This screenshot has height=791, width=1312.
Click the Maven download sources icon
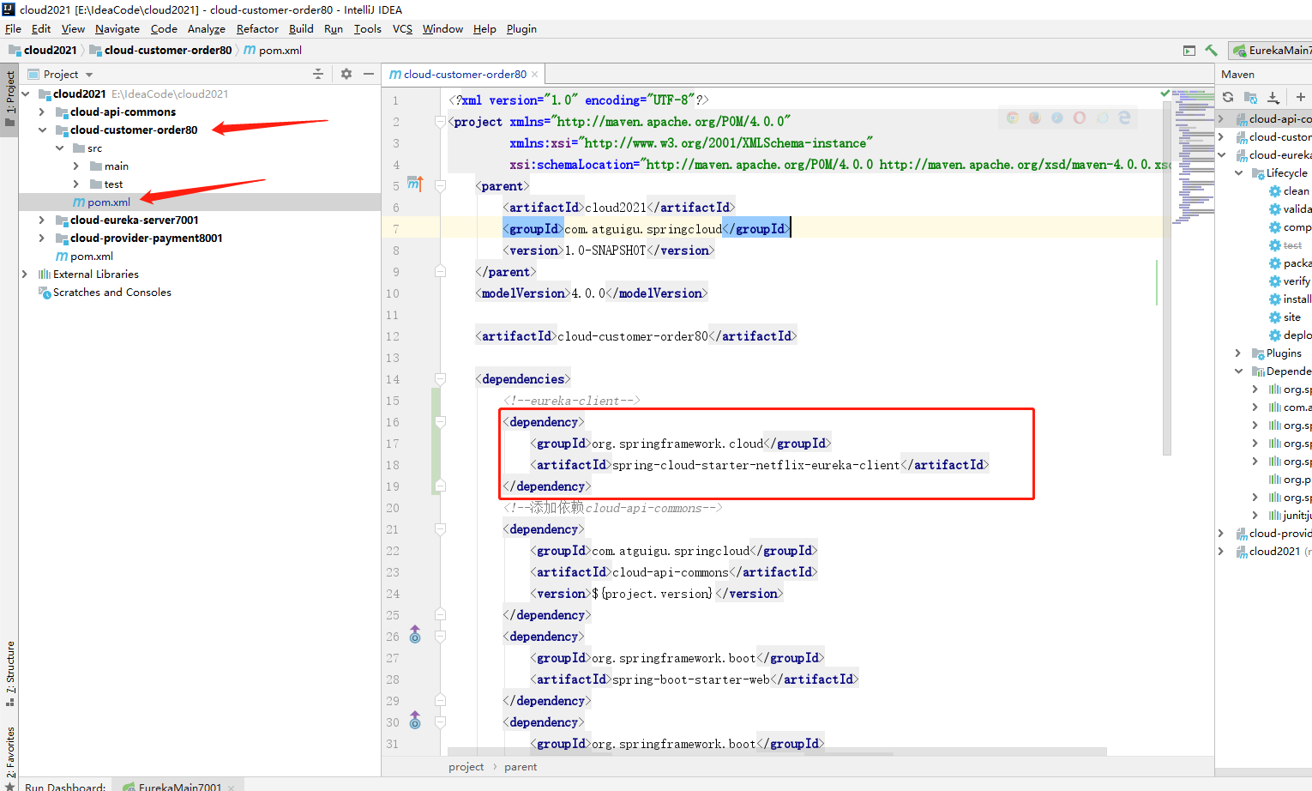[x=1273, y=97]
